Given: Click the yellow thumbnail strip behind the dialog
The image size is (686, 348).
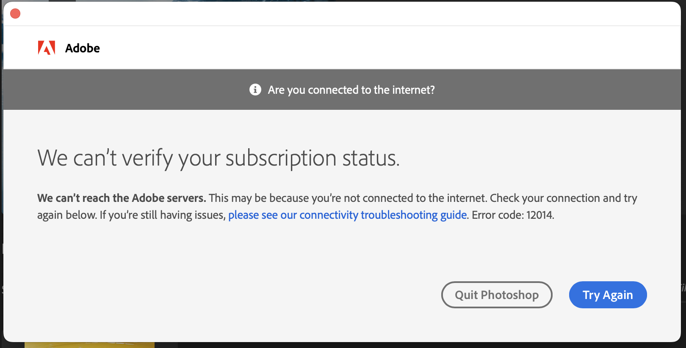Looking at the screenshot, I should [x=89, y=345].
